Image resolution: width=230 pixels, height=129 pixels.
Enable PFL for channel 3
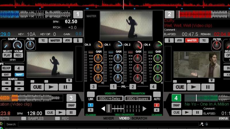[x=93, y=87]
